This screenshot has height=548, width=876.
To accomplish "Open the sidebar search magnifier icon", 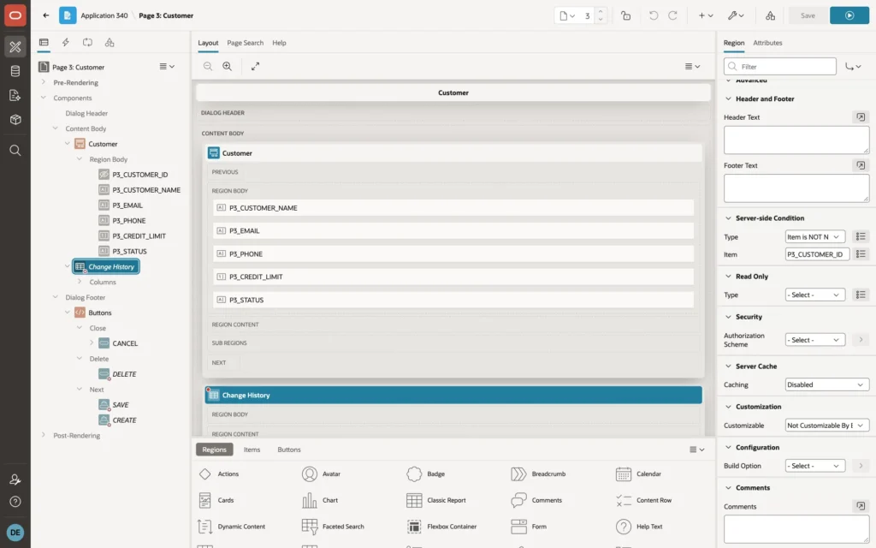I will pyautogui.click(x=15, y=151).
